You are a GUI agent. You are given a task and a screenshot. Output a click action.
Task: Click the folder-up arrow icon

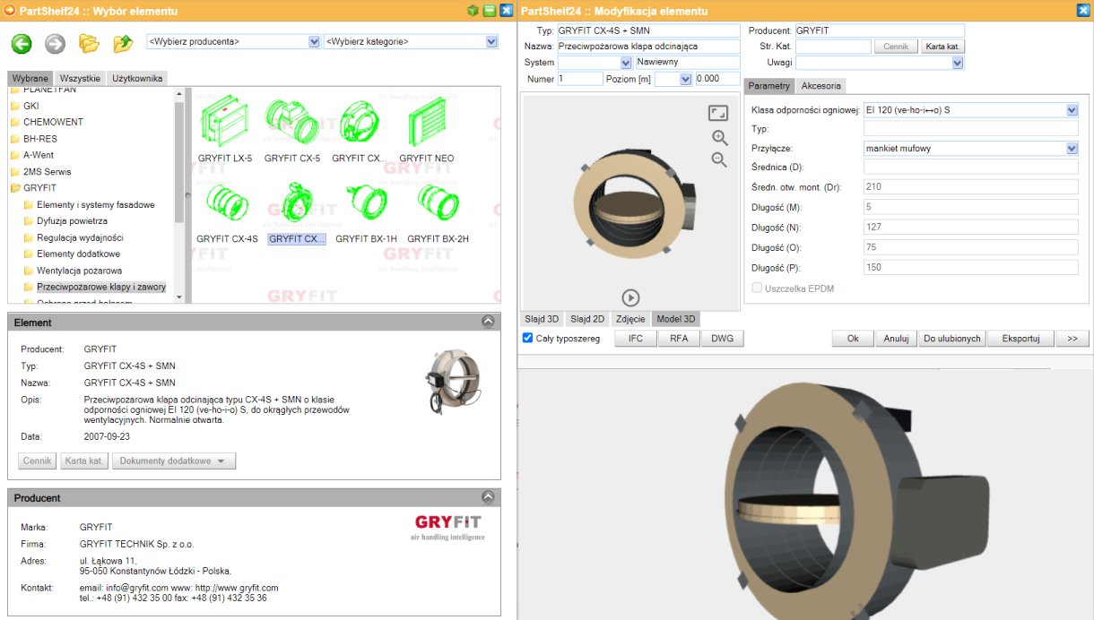click(x=123, y=43)
